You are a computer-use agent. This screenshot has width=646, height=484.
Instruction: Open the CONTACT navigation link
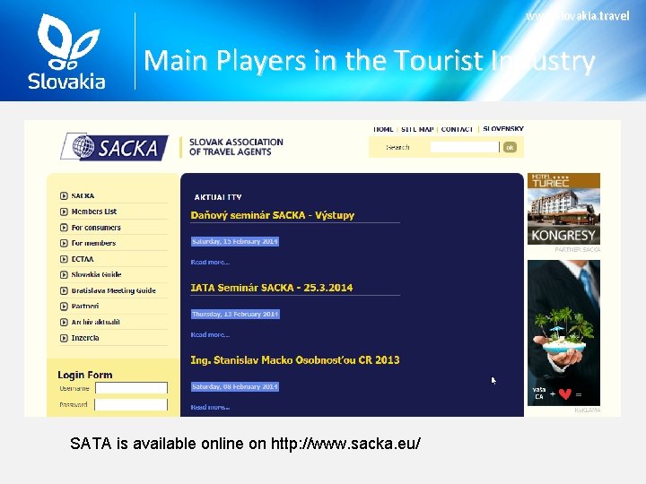pos(457,129)
